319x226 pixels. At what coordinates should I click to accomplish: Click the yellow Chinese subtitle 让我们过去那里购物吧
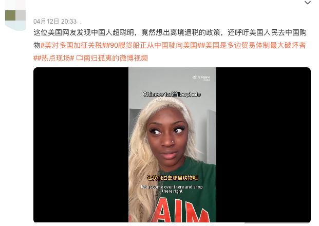tap(172, 178)
